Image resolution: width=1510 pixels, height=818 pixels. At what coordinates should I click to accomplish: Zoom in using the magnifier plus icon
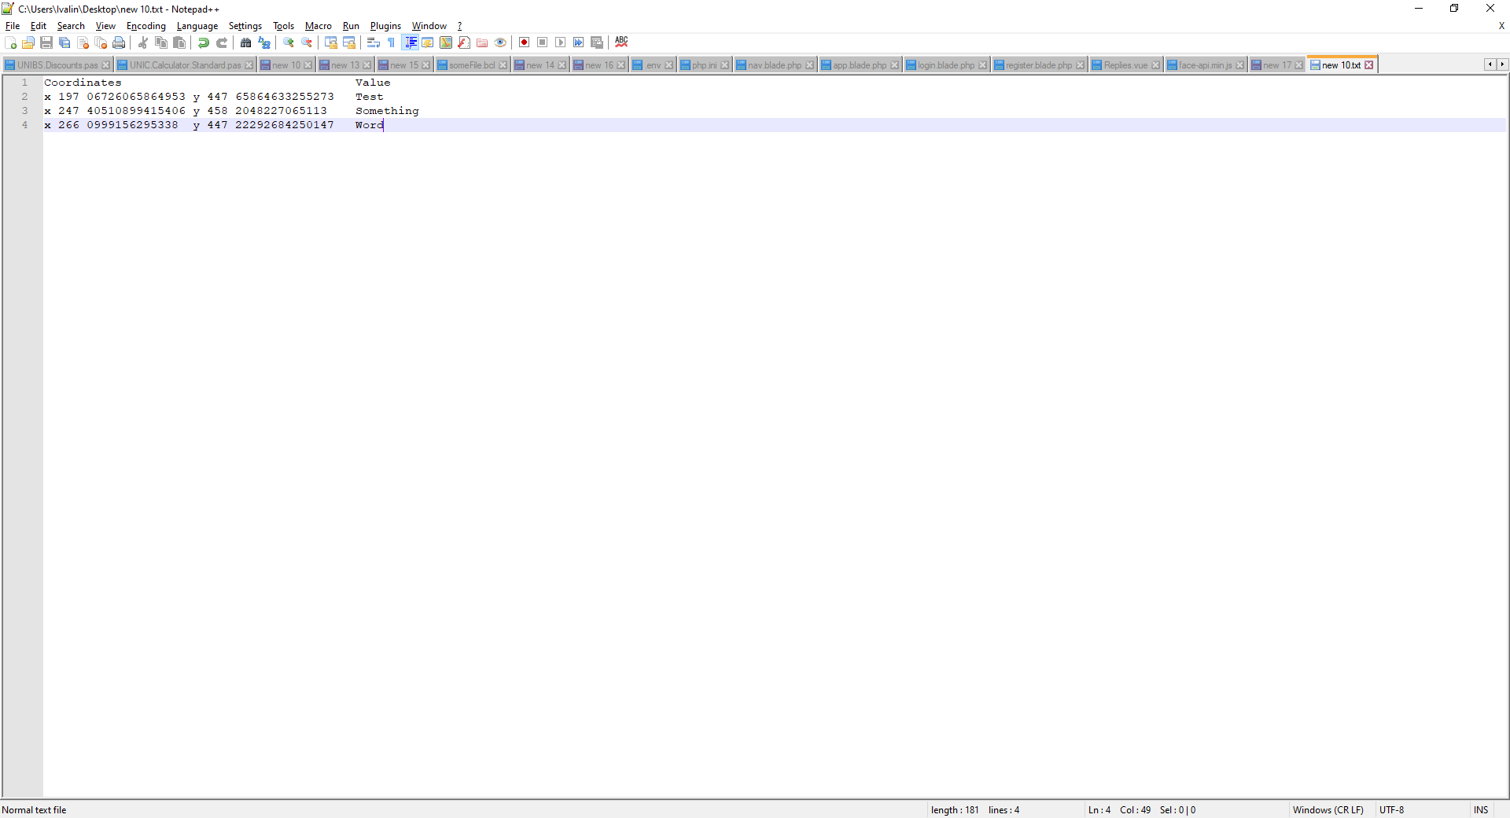tap(288, 43)
